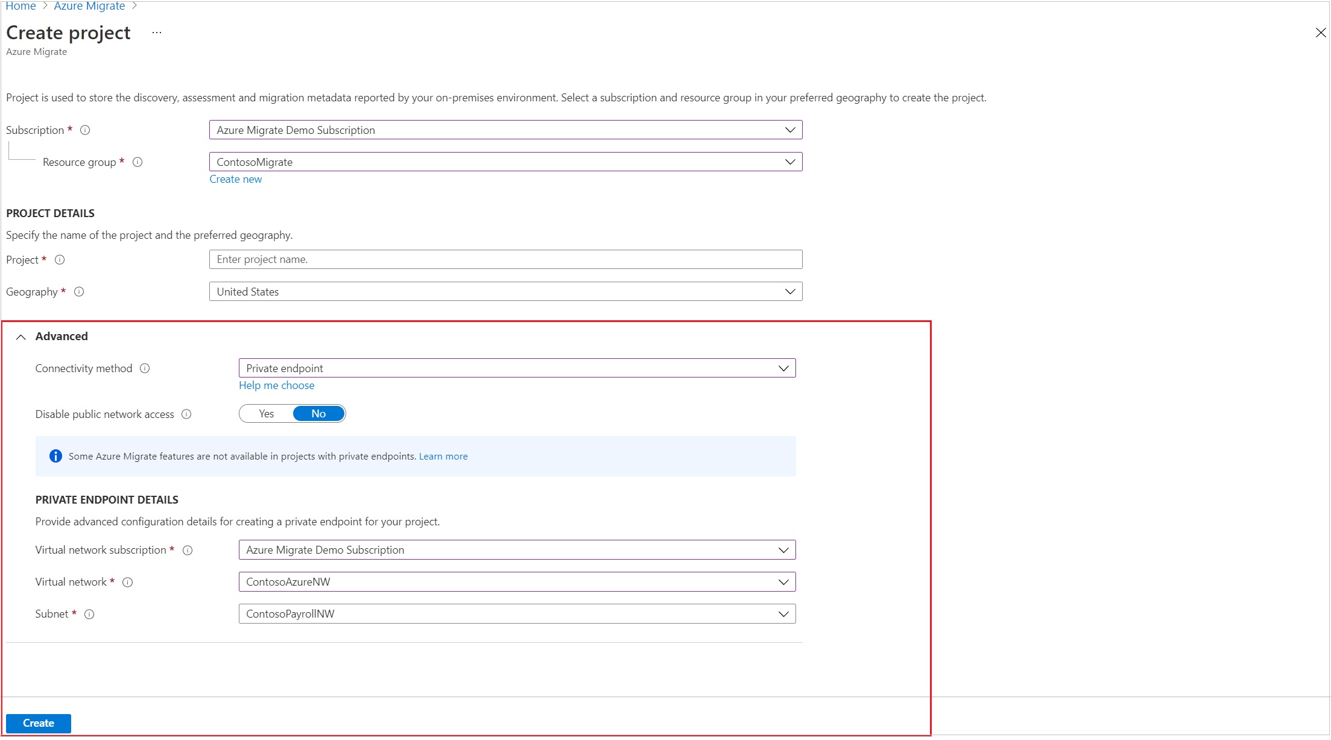Open the Resource group dropdown
Screen dimensions: 1331x740
pyautogui.click(x=505, y=162)
